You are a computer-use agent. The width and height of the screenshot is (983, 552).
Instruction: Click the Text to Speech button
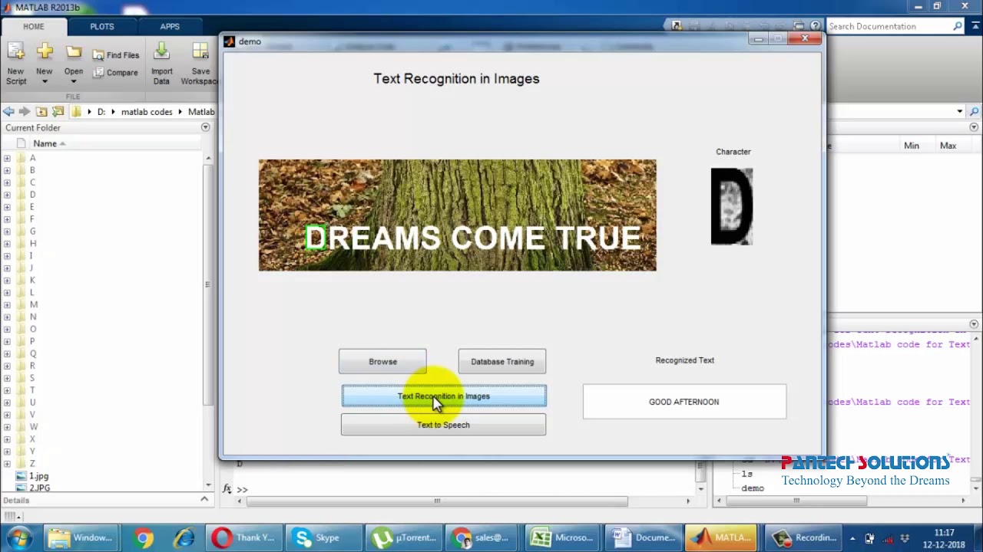[444, 425]
